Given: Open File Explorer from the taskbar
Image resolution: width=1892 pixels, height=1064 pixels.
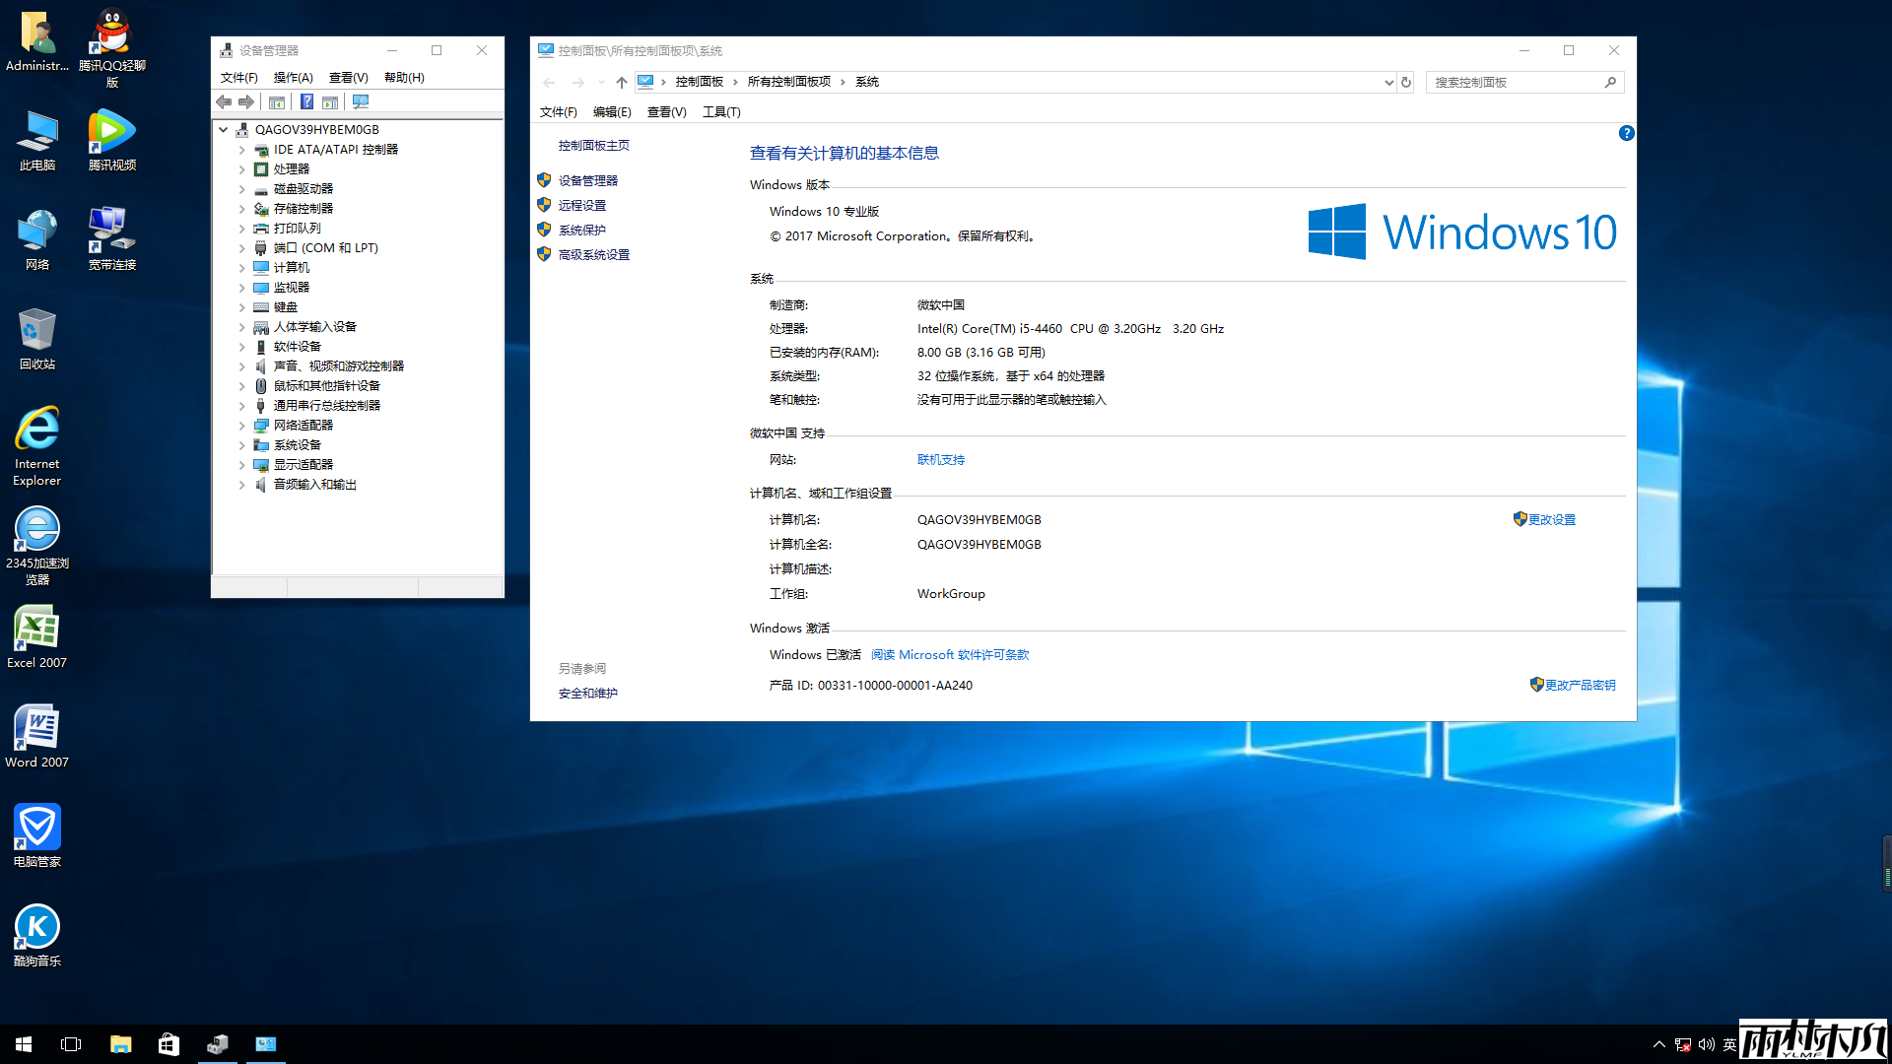Looking at the screenshot, I should pyautogui.click(x=120, y=1044).
